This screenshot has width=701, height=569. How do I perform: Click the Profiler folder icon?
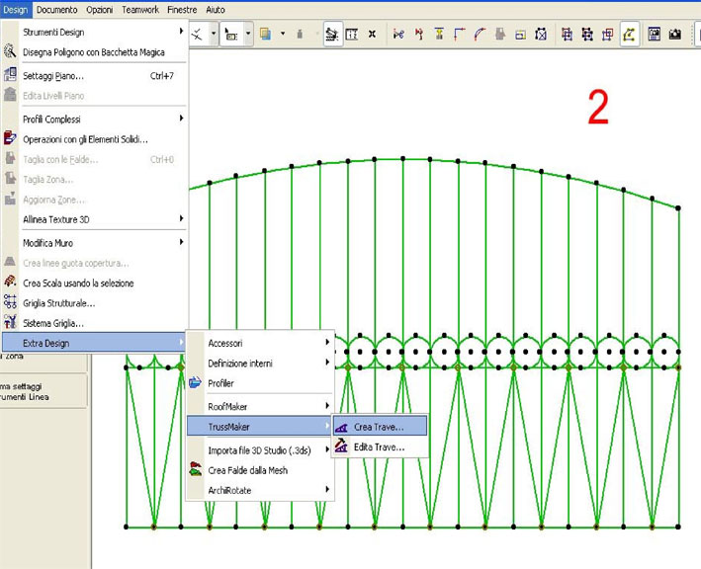195,383
